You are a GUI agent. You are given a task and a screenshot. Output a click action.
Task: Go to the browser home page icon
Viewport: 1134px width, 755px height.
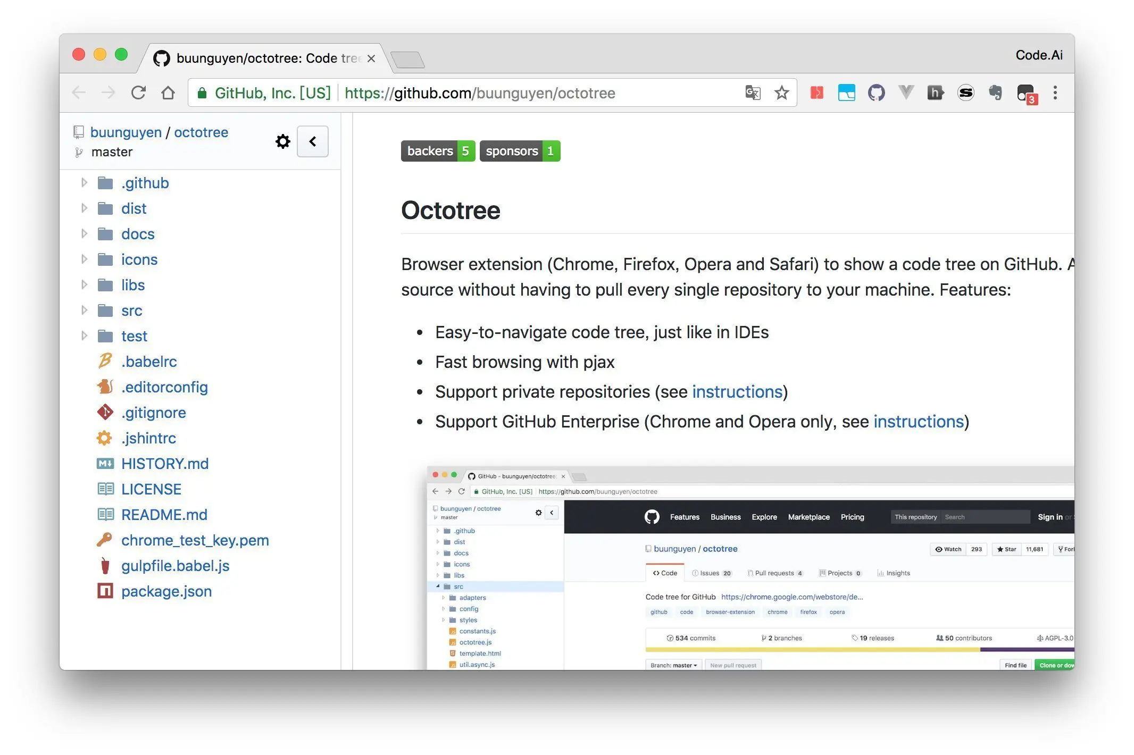(x=168, y=93)
